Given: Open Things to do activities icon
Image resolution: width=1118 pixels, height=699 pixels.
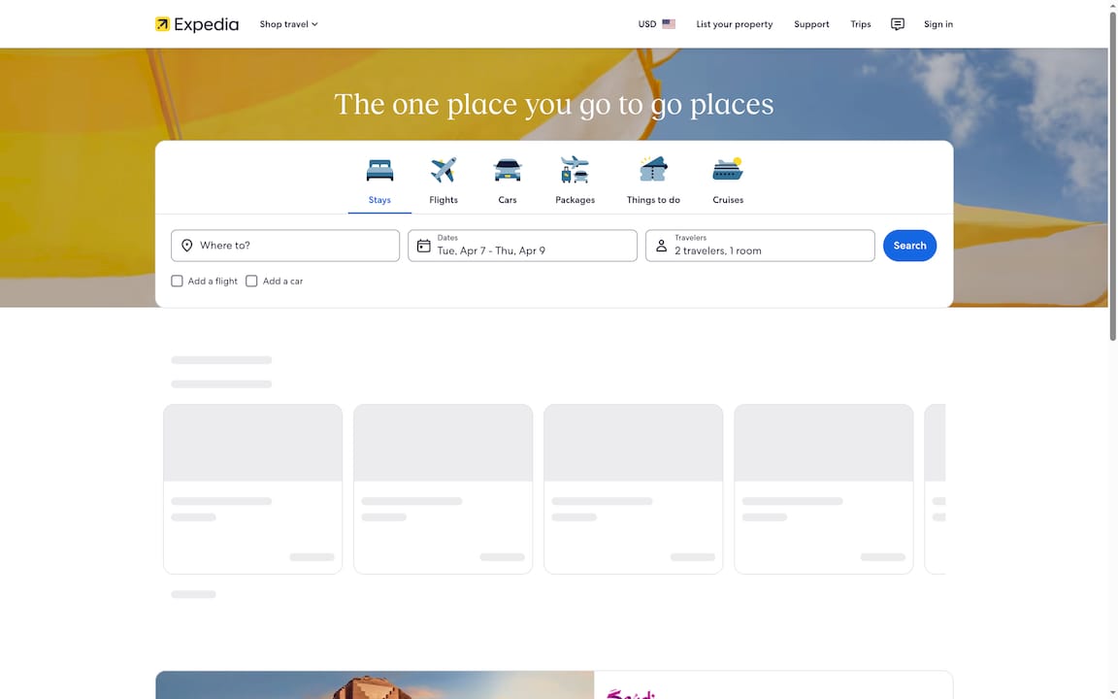Looking at the screenshot, I should pyautogui.click(x=652, y=169).
